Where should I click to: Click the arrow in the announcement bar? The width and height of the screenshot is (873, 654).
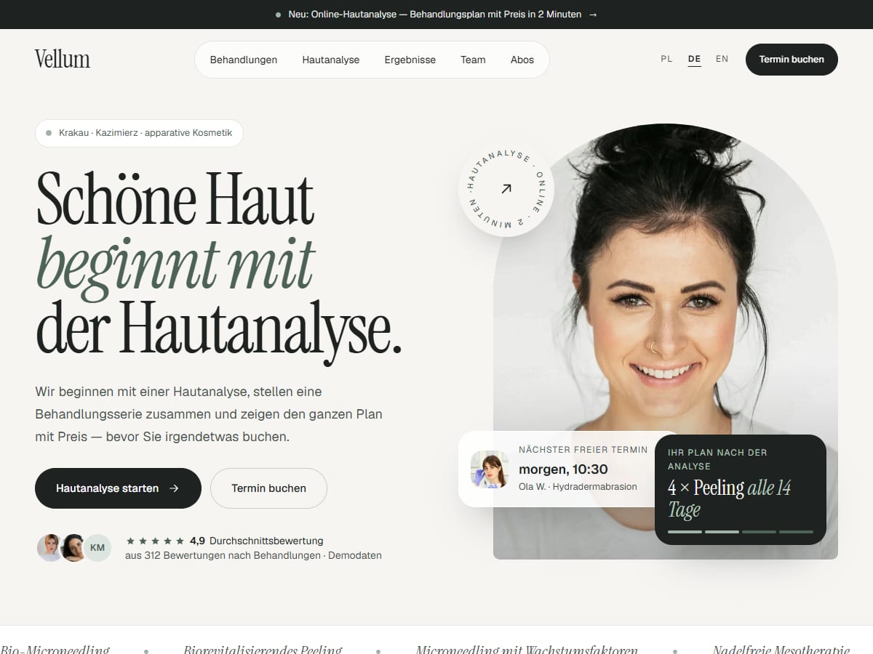coord(593,15)
